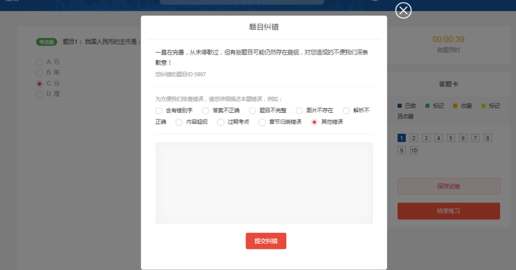
Task: Click the blue 已做 legend square
Action: pos(400,106)
